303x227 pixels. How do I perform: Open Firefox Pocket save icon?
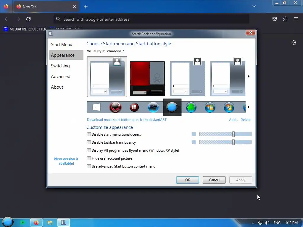pyautogui.click(x=274, y=19)
